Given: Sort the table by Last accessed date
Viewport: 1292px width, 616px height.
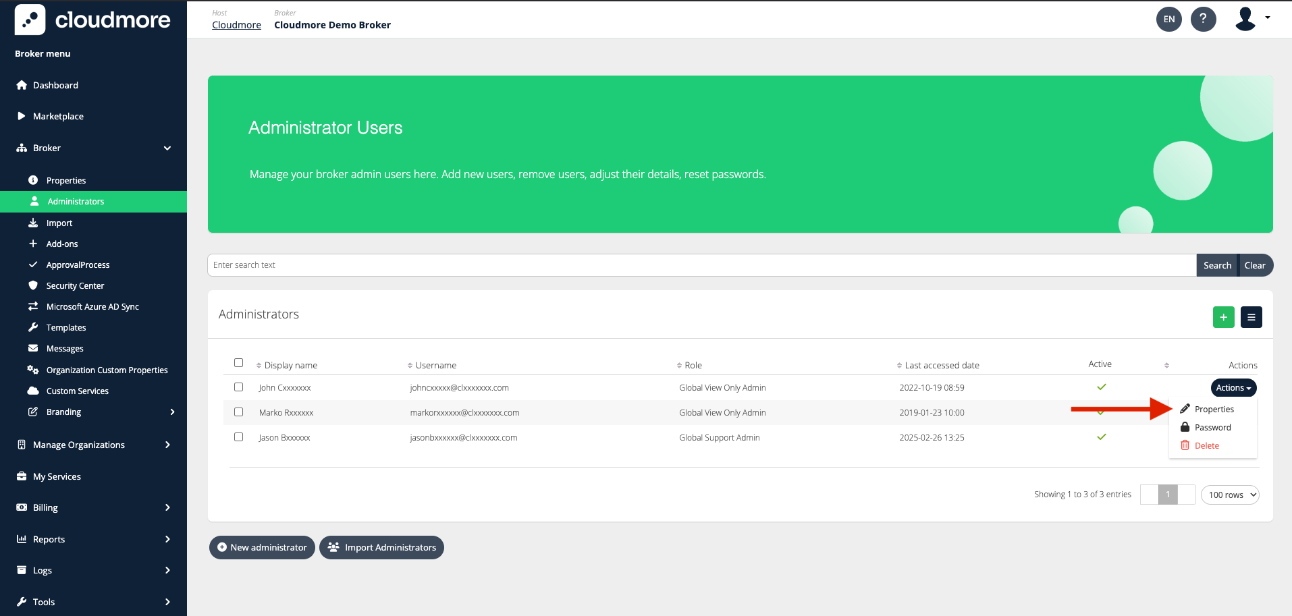Looking at the screenshot, I should point(941,366).
